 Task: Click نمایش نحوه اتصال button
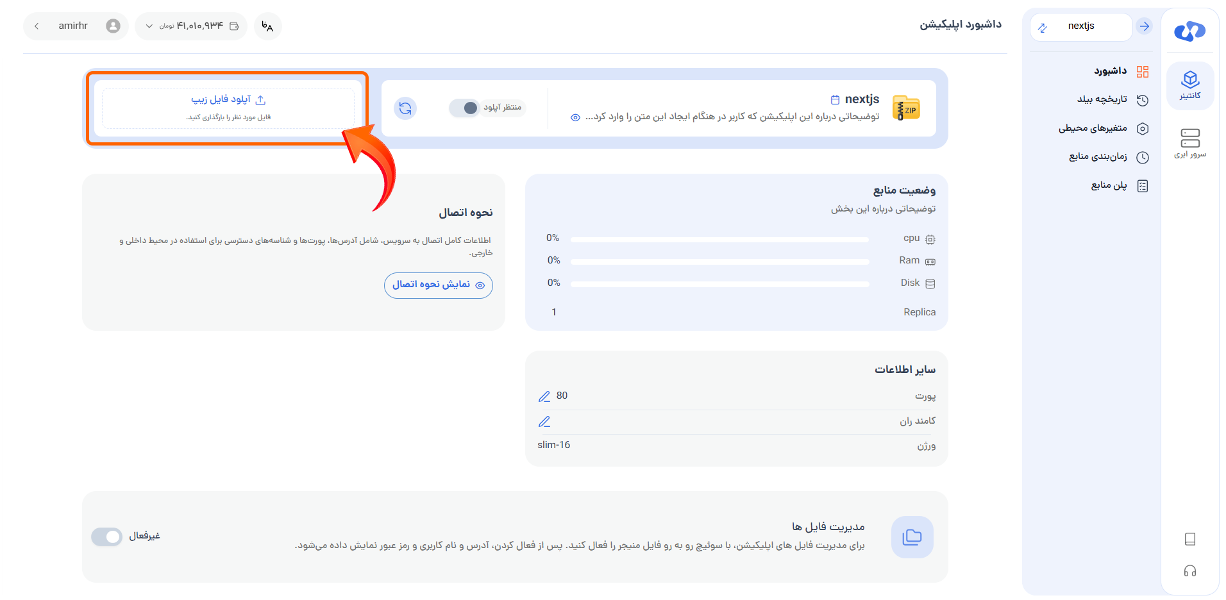click(x=439, y=285)
